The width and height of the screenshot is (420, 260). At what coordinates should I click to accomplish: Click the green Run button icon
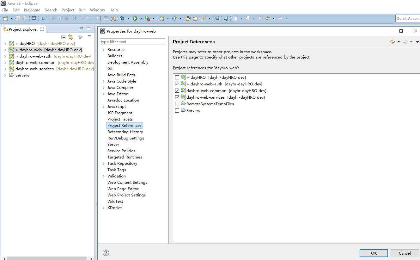(135, 18)
